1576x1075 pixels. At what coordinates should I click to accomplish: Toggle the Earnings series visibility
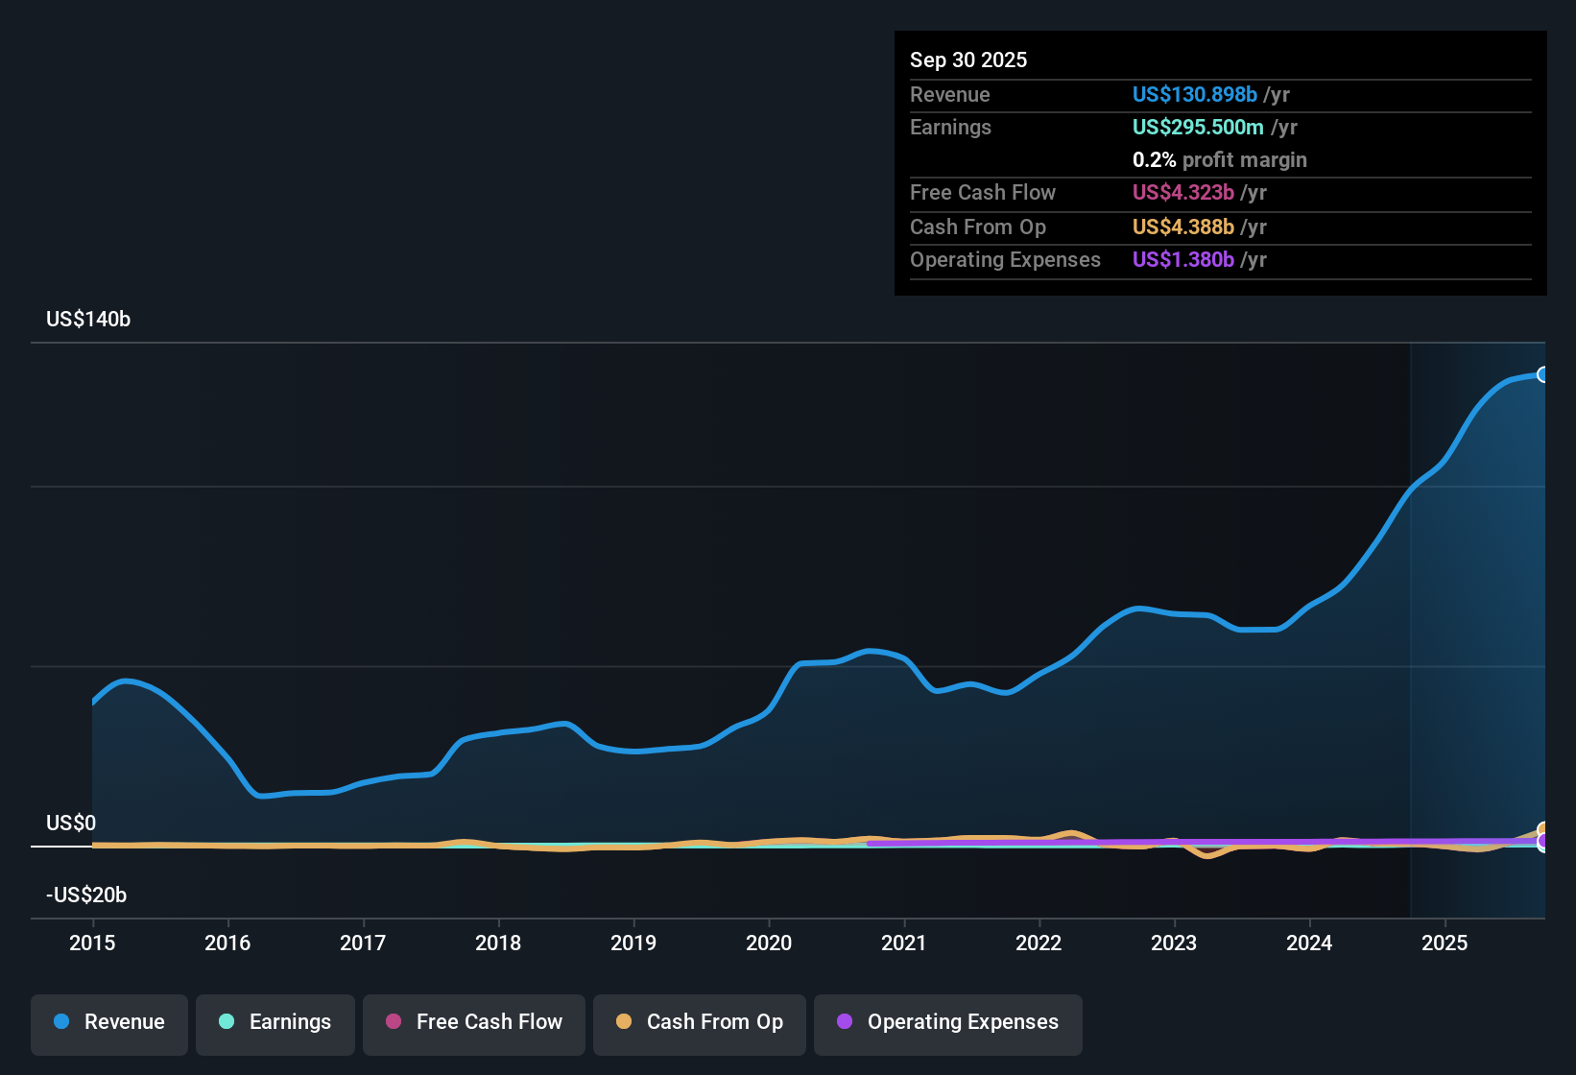pyautogui.click(x=275, y=1022)
